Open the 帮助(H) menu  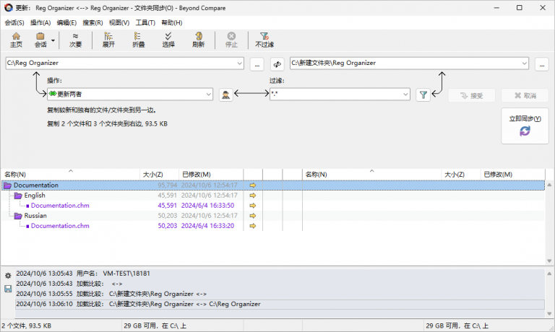pos(172,22)
